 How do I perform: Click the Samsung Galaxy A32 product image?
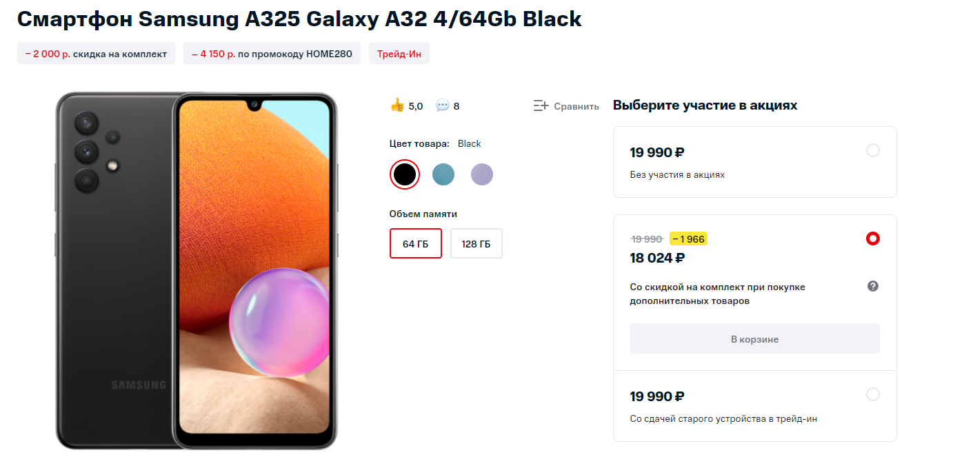[197, 270]
